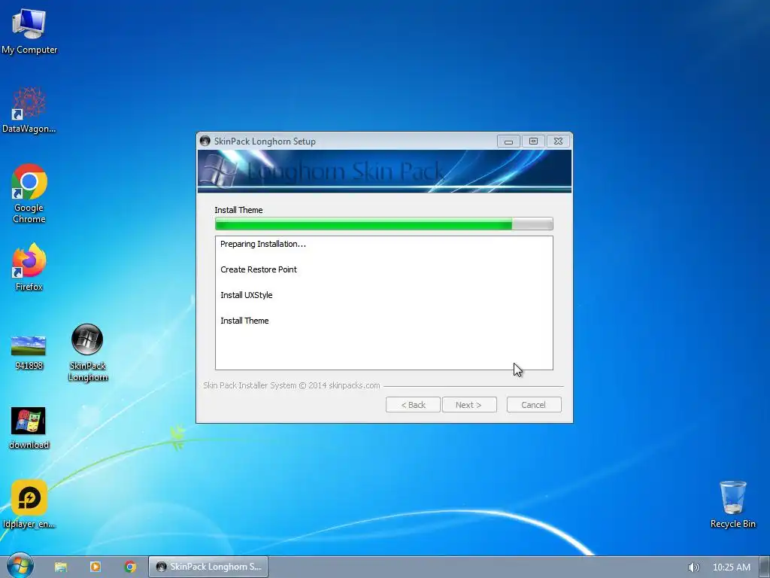Maximize the SkinPack Longhorn Setup window
This screenshot has height=578, width=770.
(533, 141)
